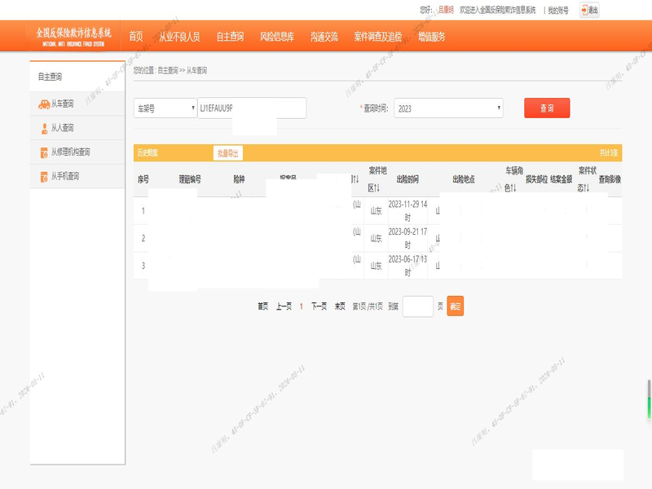Click the vertical scrollbar thumb on right
Screen dimensions: 652x489
(x=649, y=399)
